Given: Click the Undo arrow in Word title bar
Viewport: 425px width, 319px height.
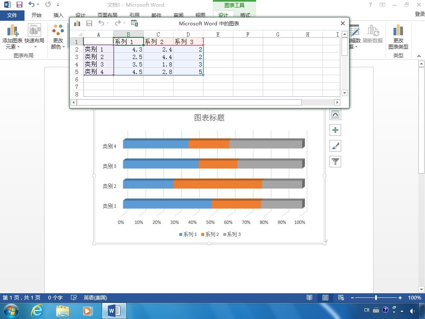Looking at the screenshot, I should [x=32, y=5].
